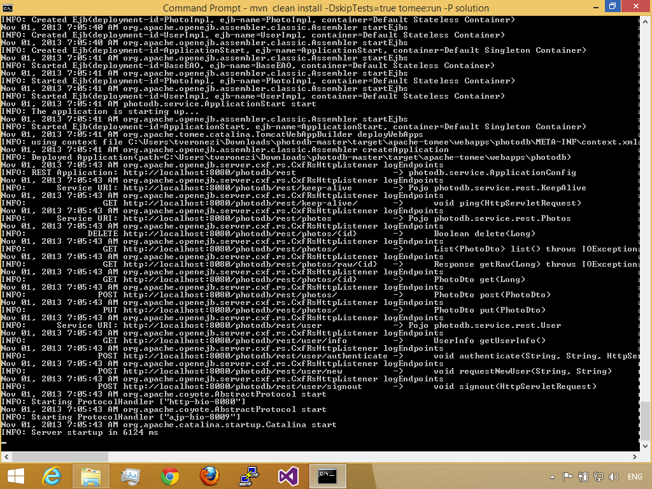Click the 'http://localhost:8080/photodb/rest/keep-alive/' GET URL
652x489 pixels.
tap(240, 203)
